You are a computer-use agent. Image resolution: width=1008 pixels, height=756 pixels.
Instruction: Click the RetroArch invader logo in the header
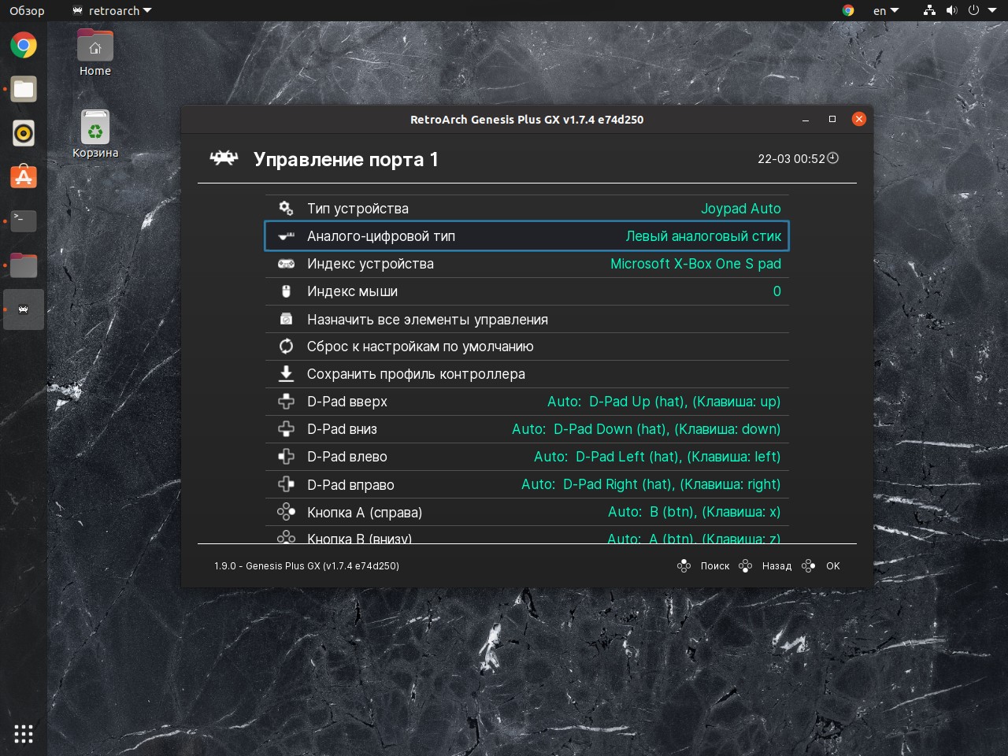pos(224,158)
